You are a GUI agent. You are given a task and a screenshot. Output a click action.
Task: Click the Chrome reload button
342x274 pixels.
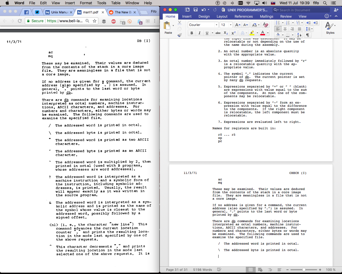tap(20, 21)
